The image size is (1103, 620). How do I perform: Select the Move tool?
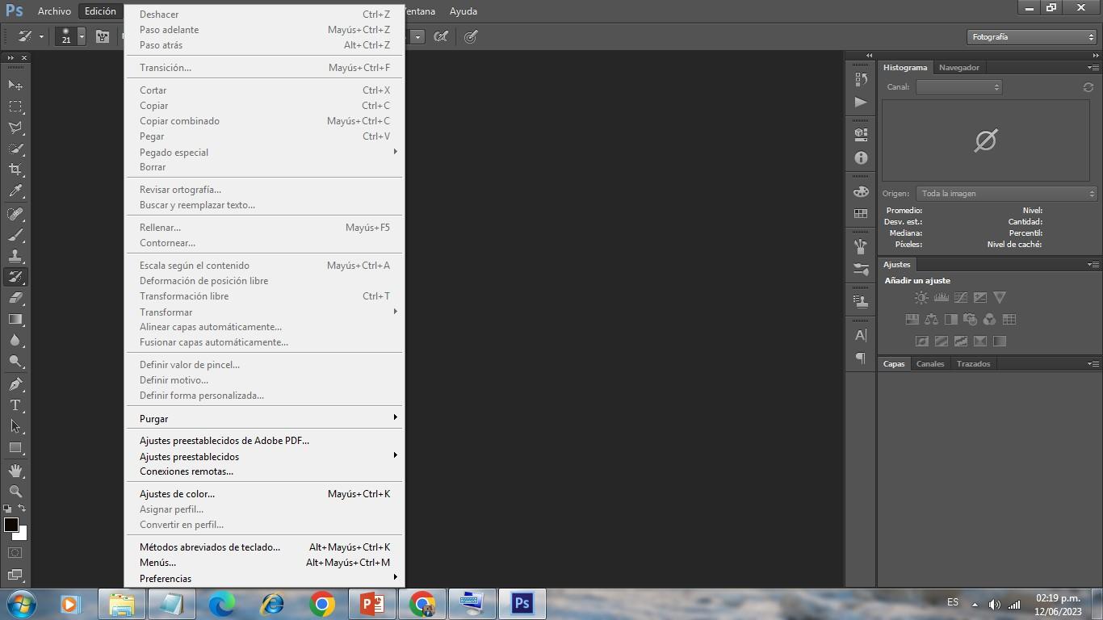point(15,85)
